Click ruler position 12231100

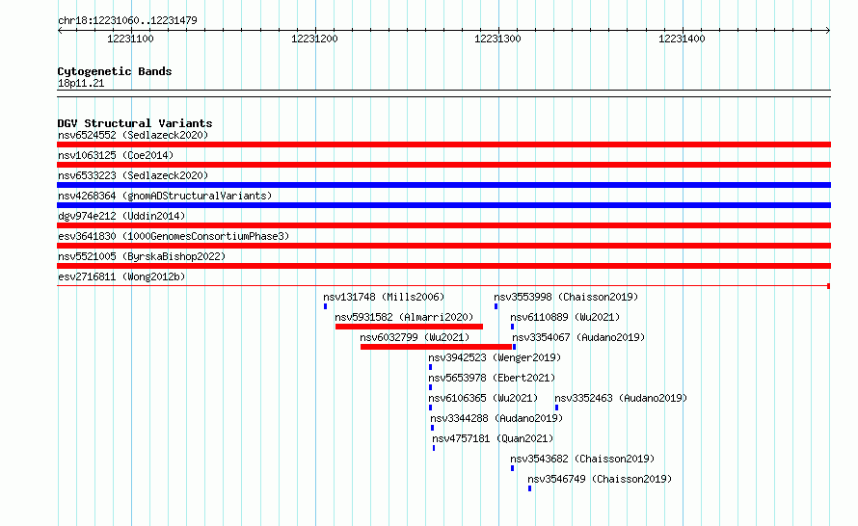point(130,39)
